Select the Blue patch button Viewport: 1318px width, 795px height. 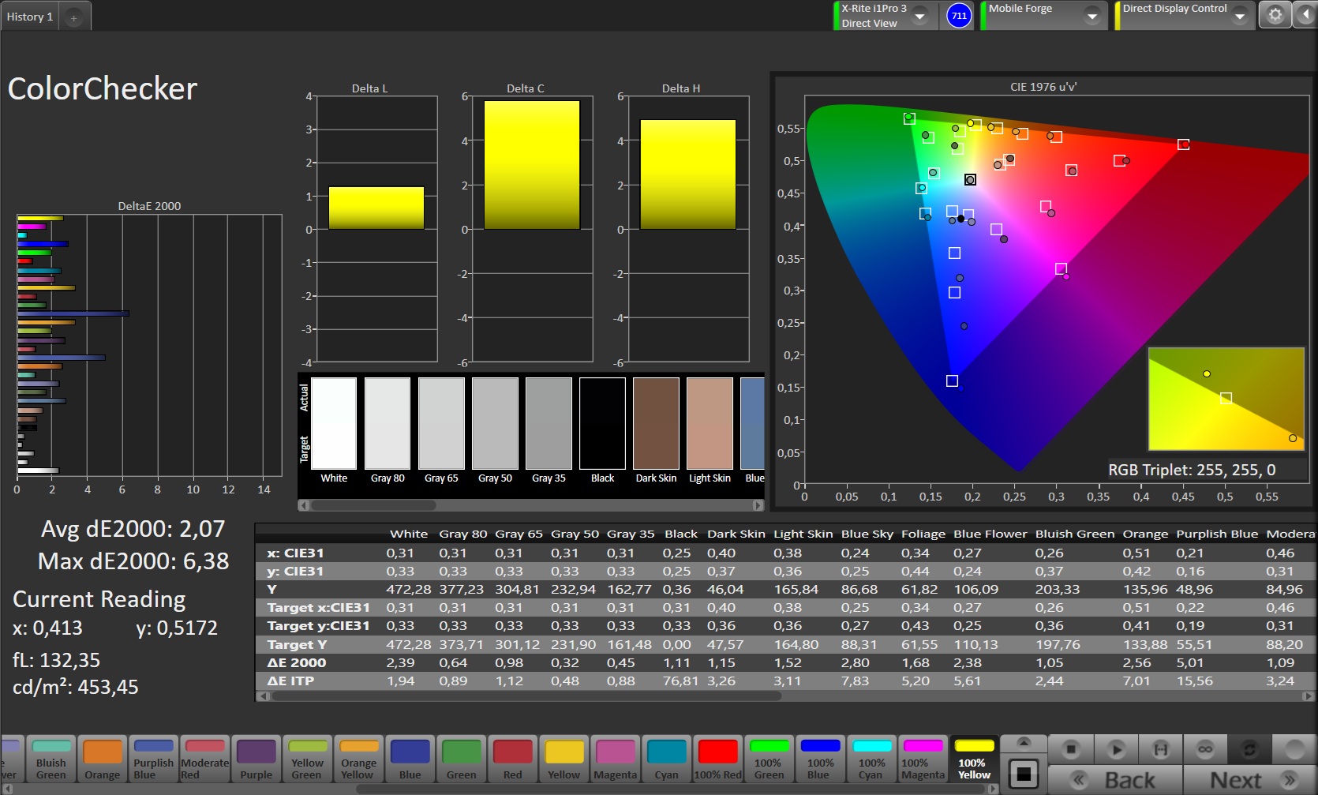click(410, 759)
